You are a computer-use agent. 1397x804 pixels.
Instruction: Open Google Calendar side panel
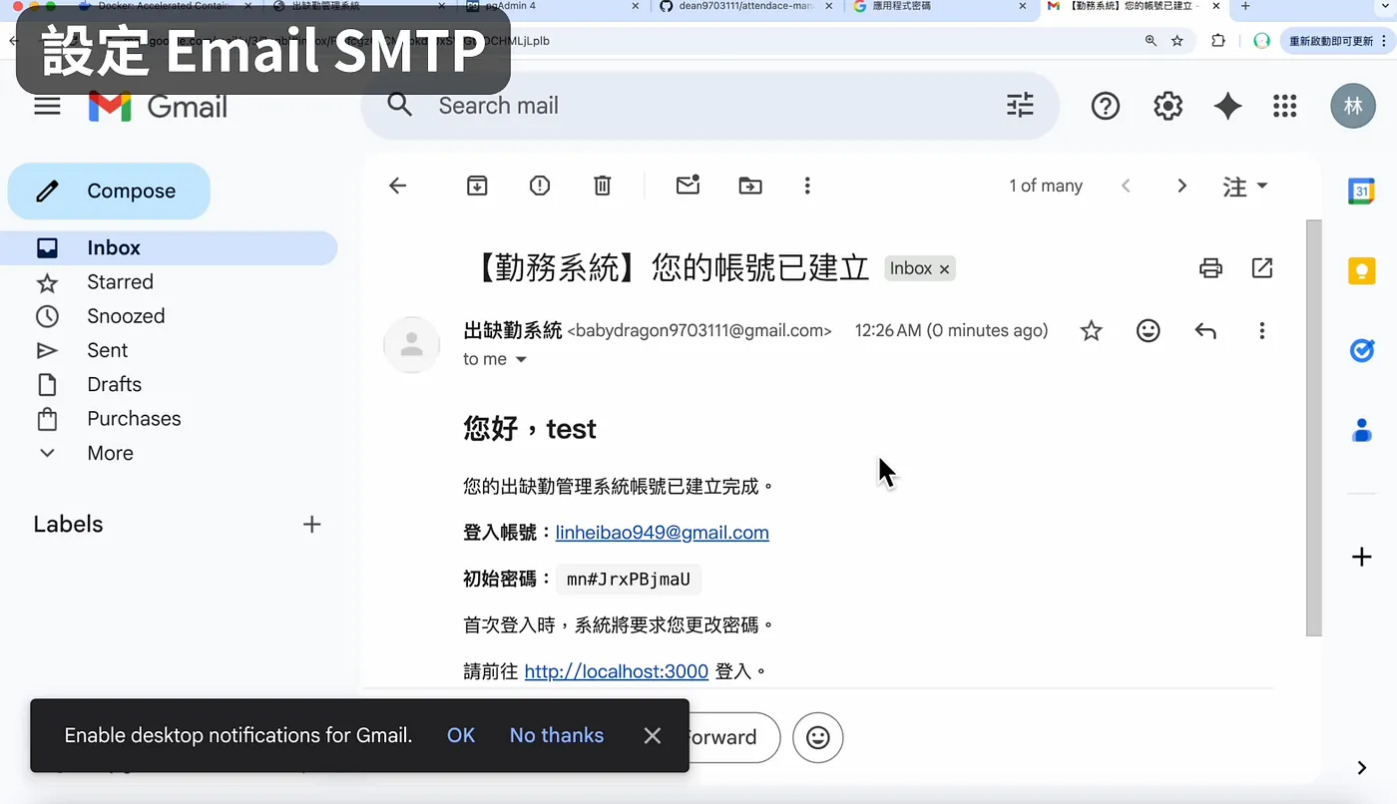(x=1362, y=191)
